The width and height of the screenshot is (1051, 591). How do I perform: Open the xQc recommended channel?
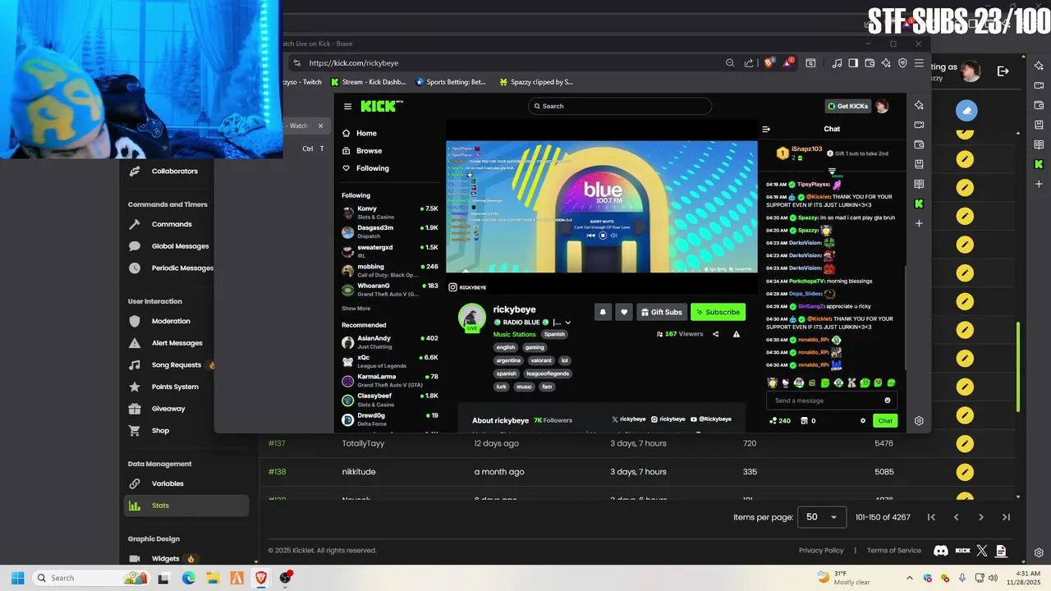click(389, 361)
